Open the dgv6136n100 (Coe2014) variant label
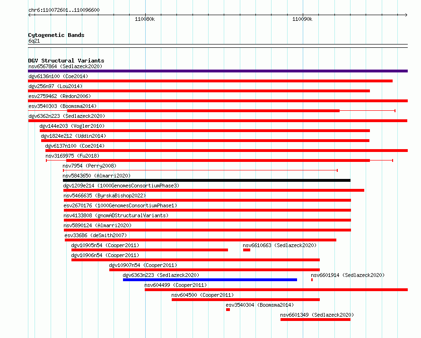Screen dimensions: 421x338 click(58, 76)
